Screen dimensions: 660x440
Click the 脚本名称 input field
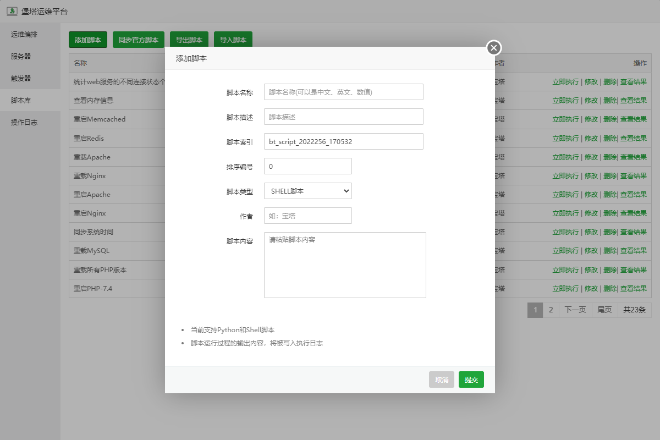(x=343, y=92)
